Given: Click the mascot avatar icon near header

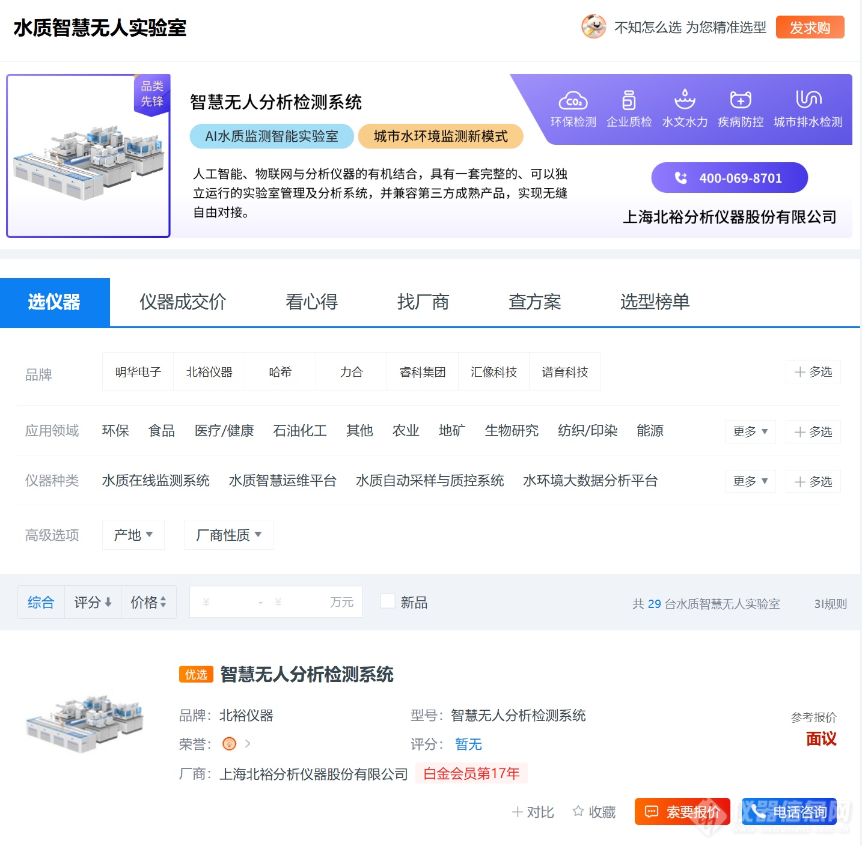Looking at the screenshot, I should [594, 26].
